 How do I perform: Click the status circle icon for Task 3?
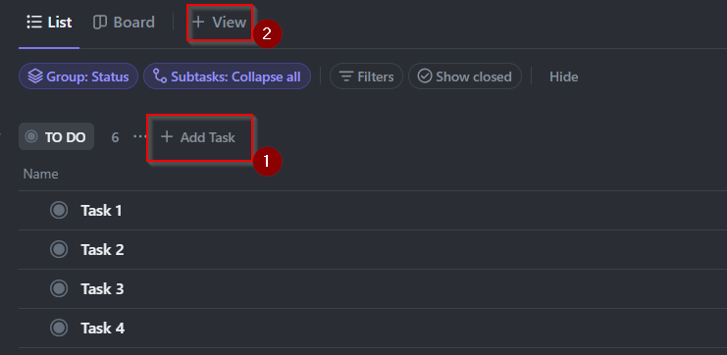59,288
